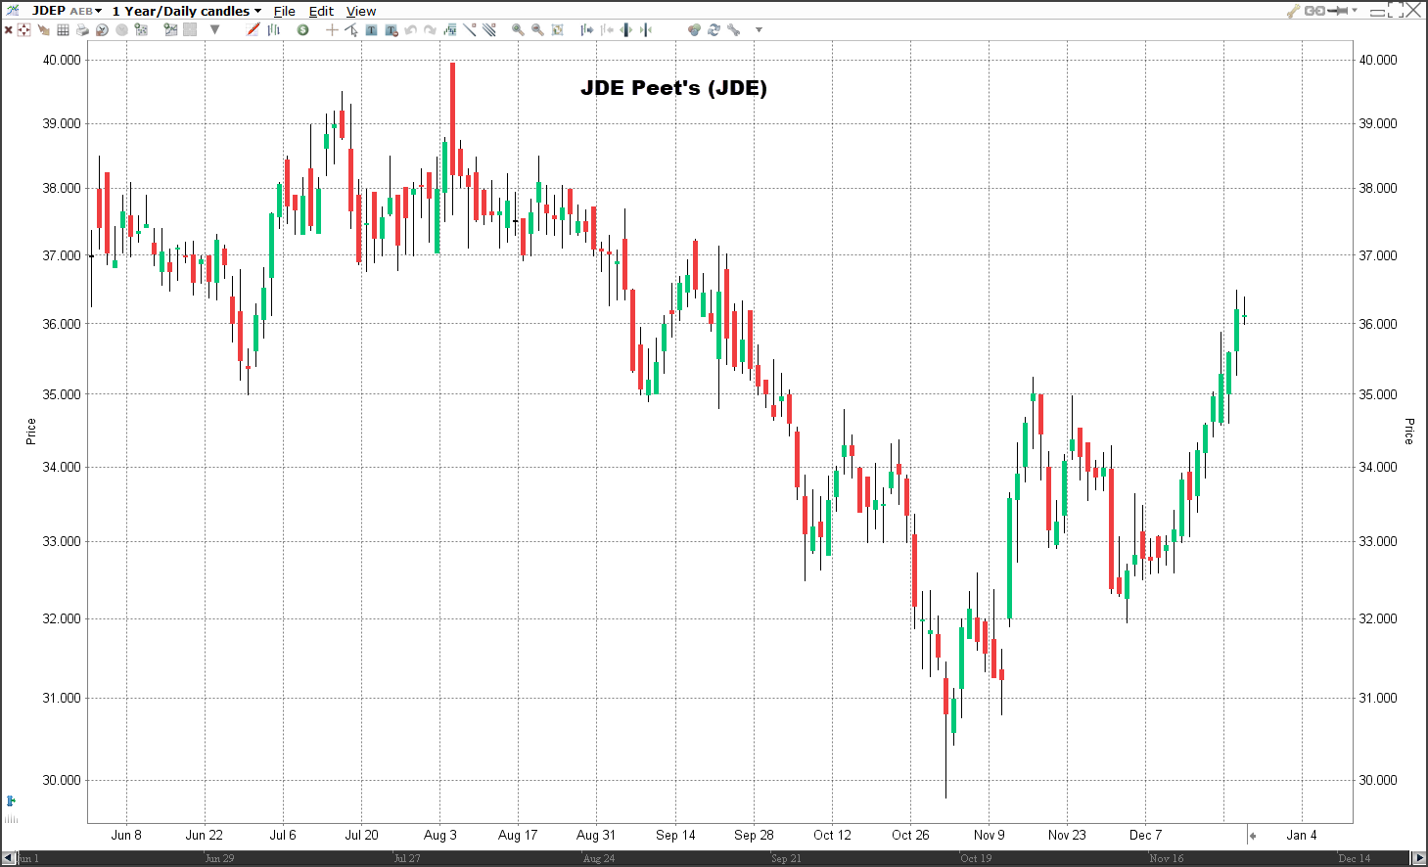
Task: Click the chart title JDE Peet's (JDE)
Action: (x=673, y=88)
